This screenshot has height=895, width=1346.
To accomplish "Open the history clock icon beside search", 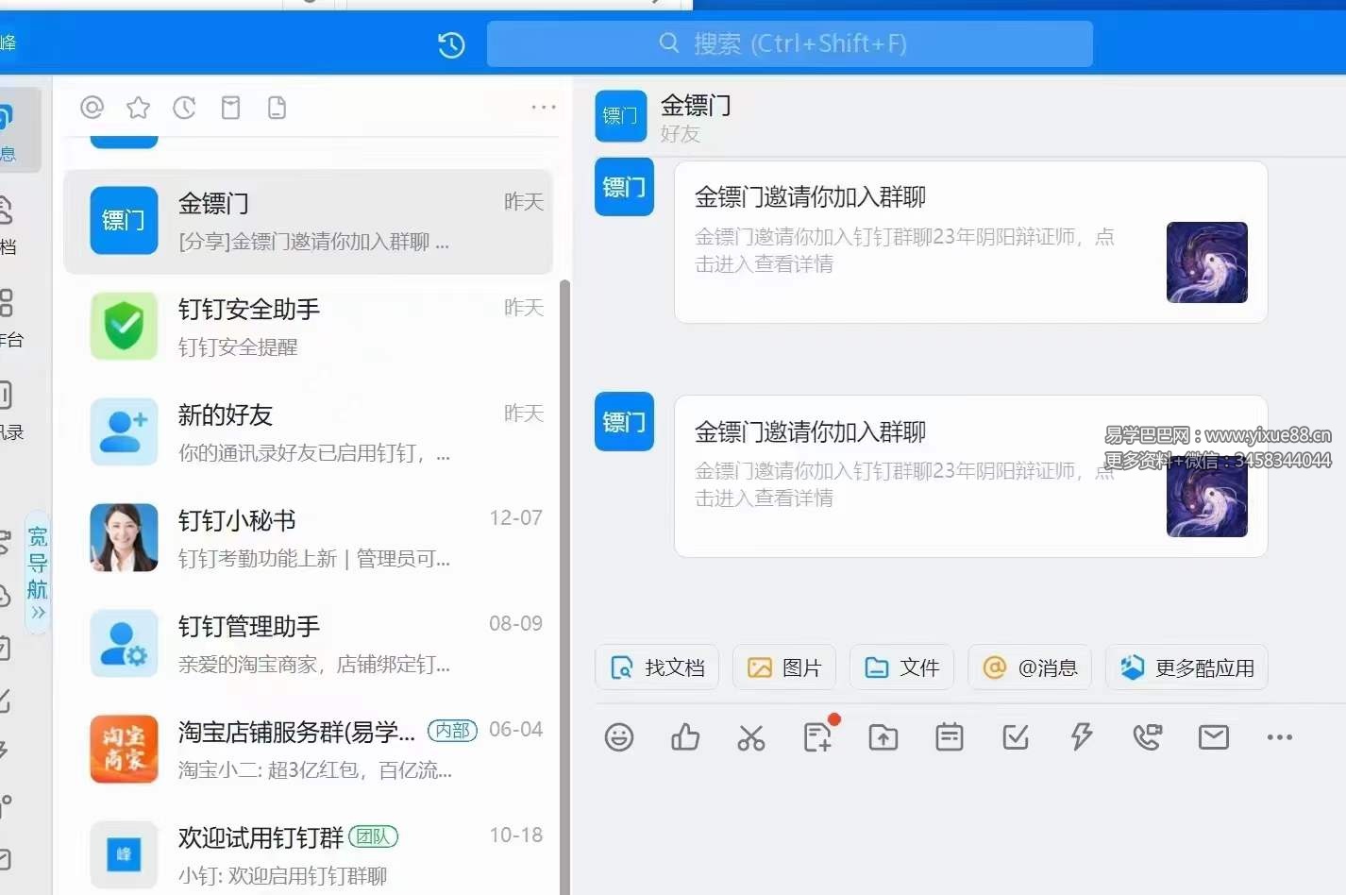I will pyautogui.click(x=451, y=44).
